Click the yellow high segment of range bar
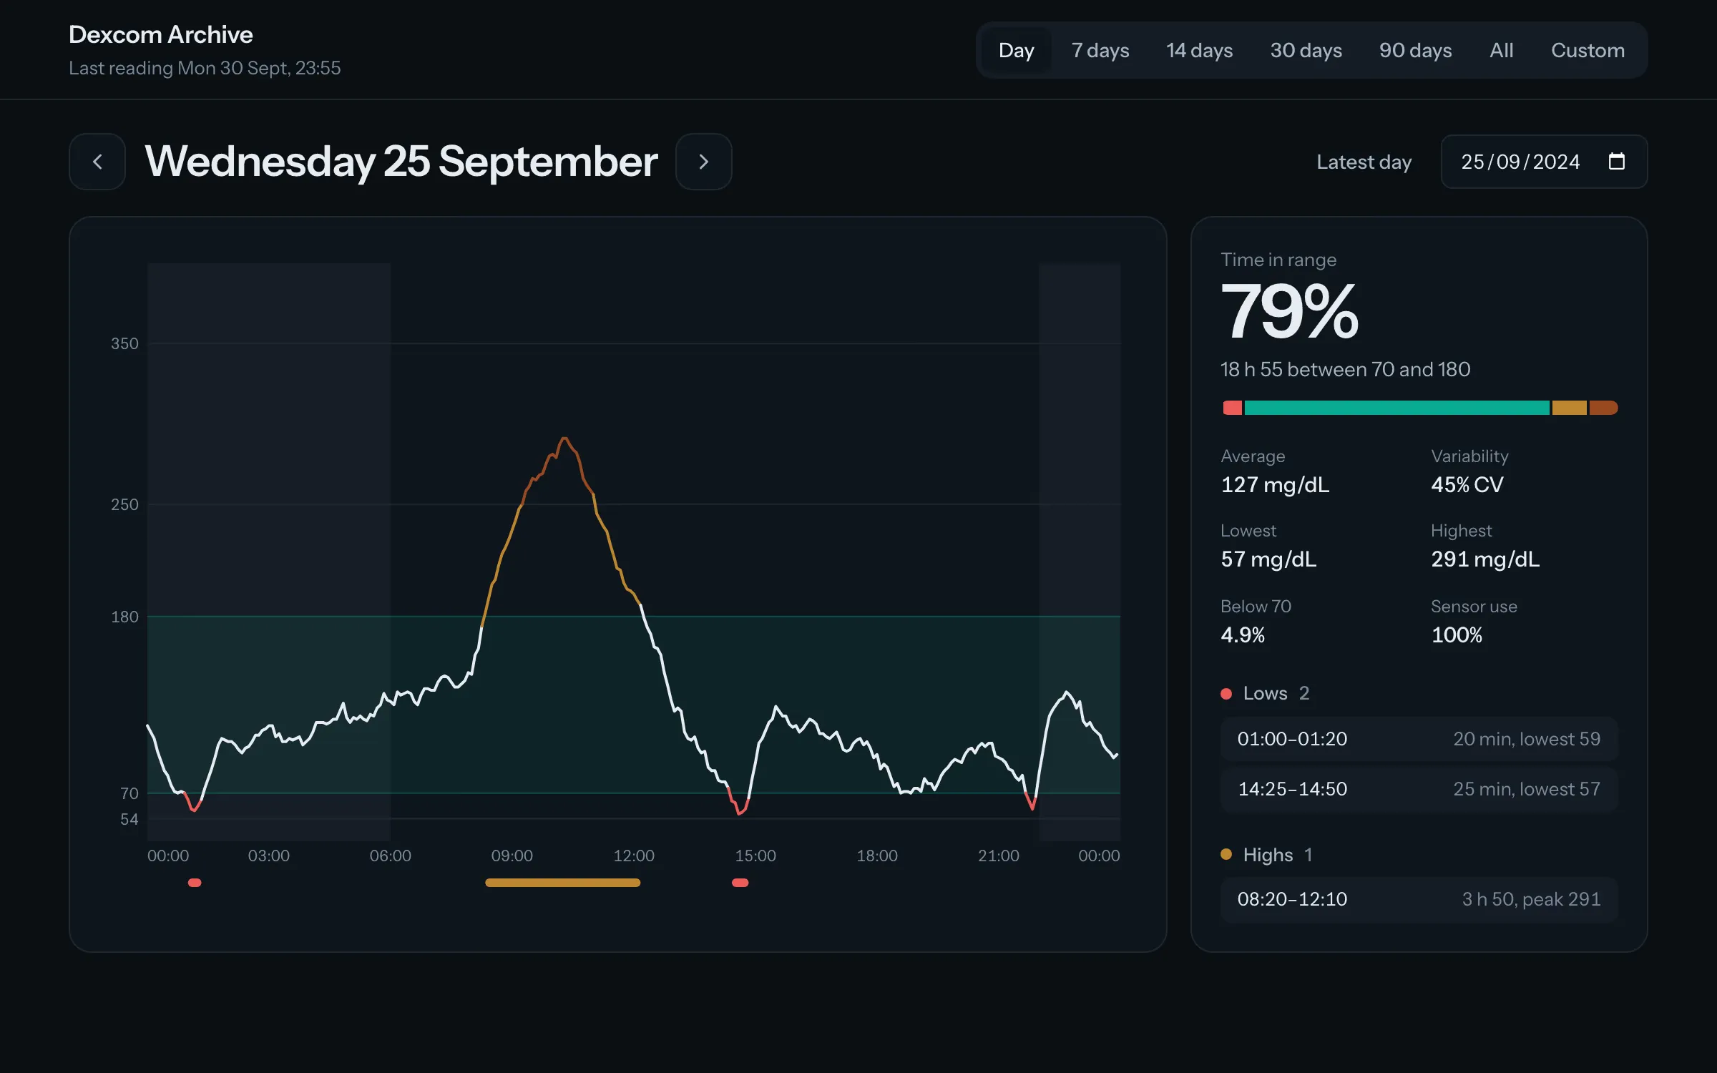1717x1073 pixels. (1569, 408)
